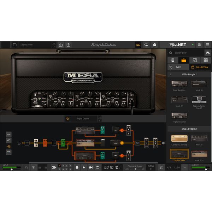Select the middle path tan amplifier

85,143
